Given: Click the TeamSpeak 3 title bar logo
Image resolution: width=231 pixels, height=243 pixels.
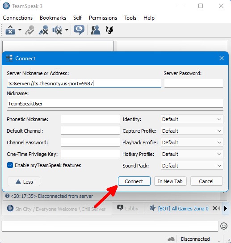Looking at the screenshot, I should point(6,6).
